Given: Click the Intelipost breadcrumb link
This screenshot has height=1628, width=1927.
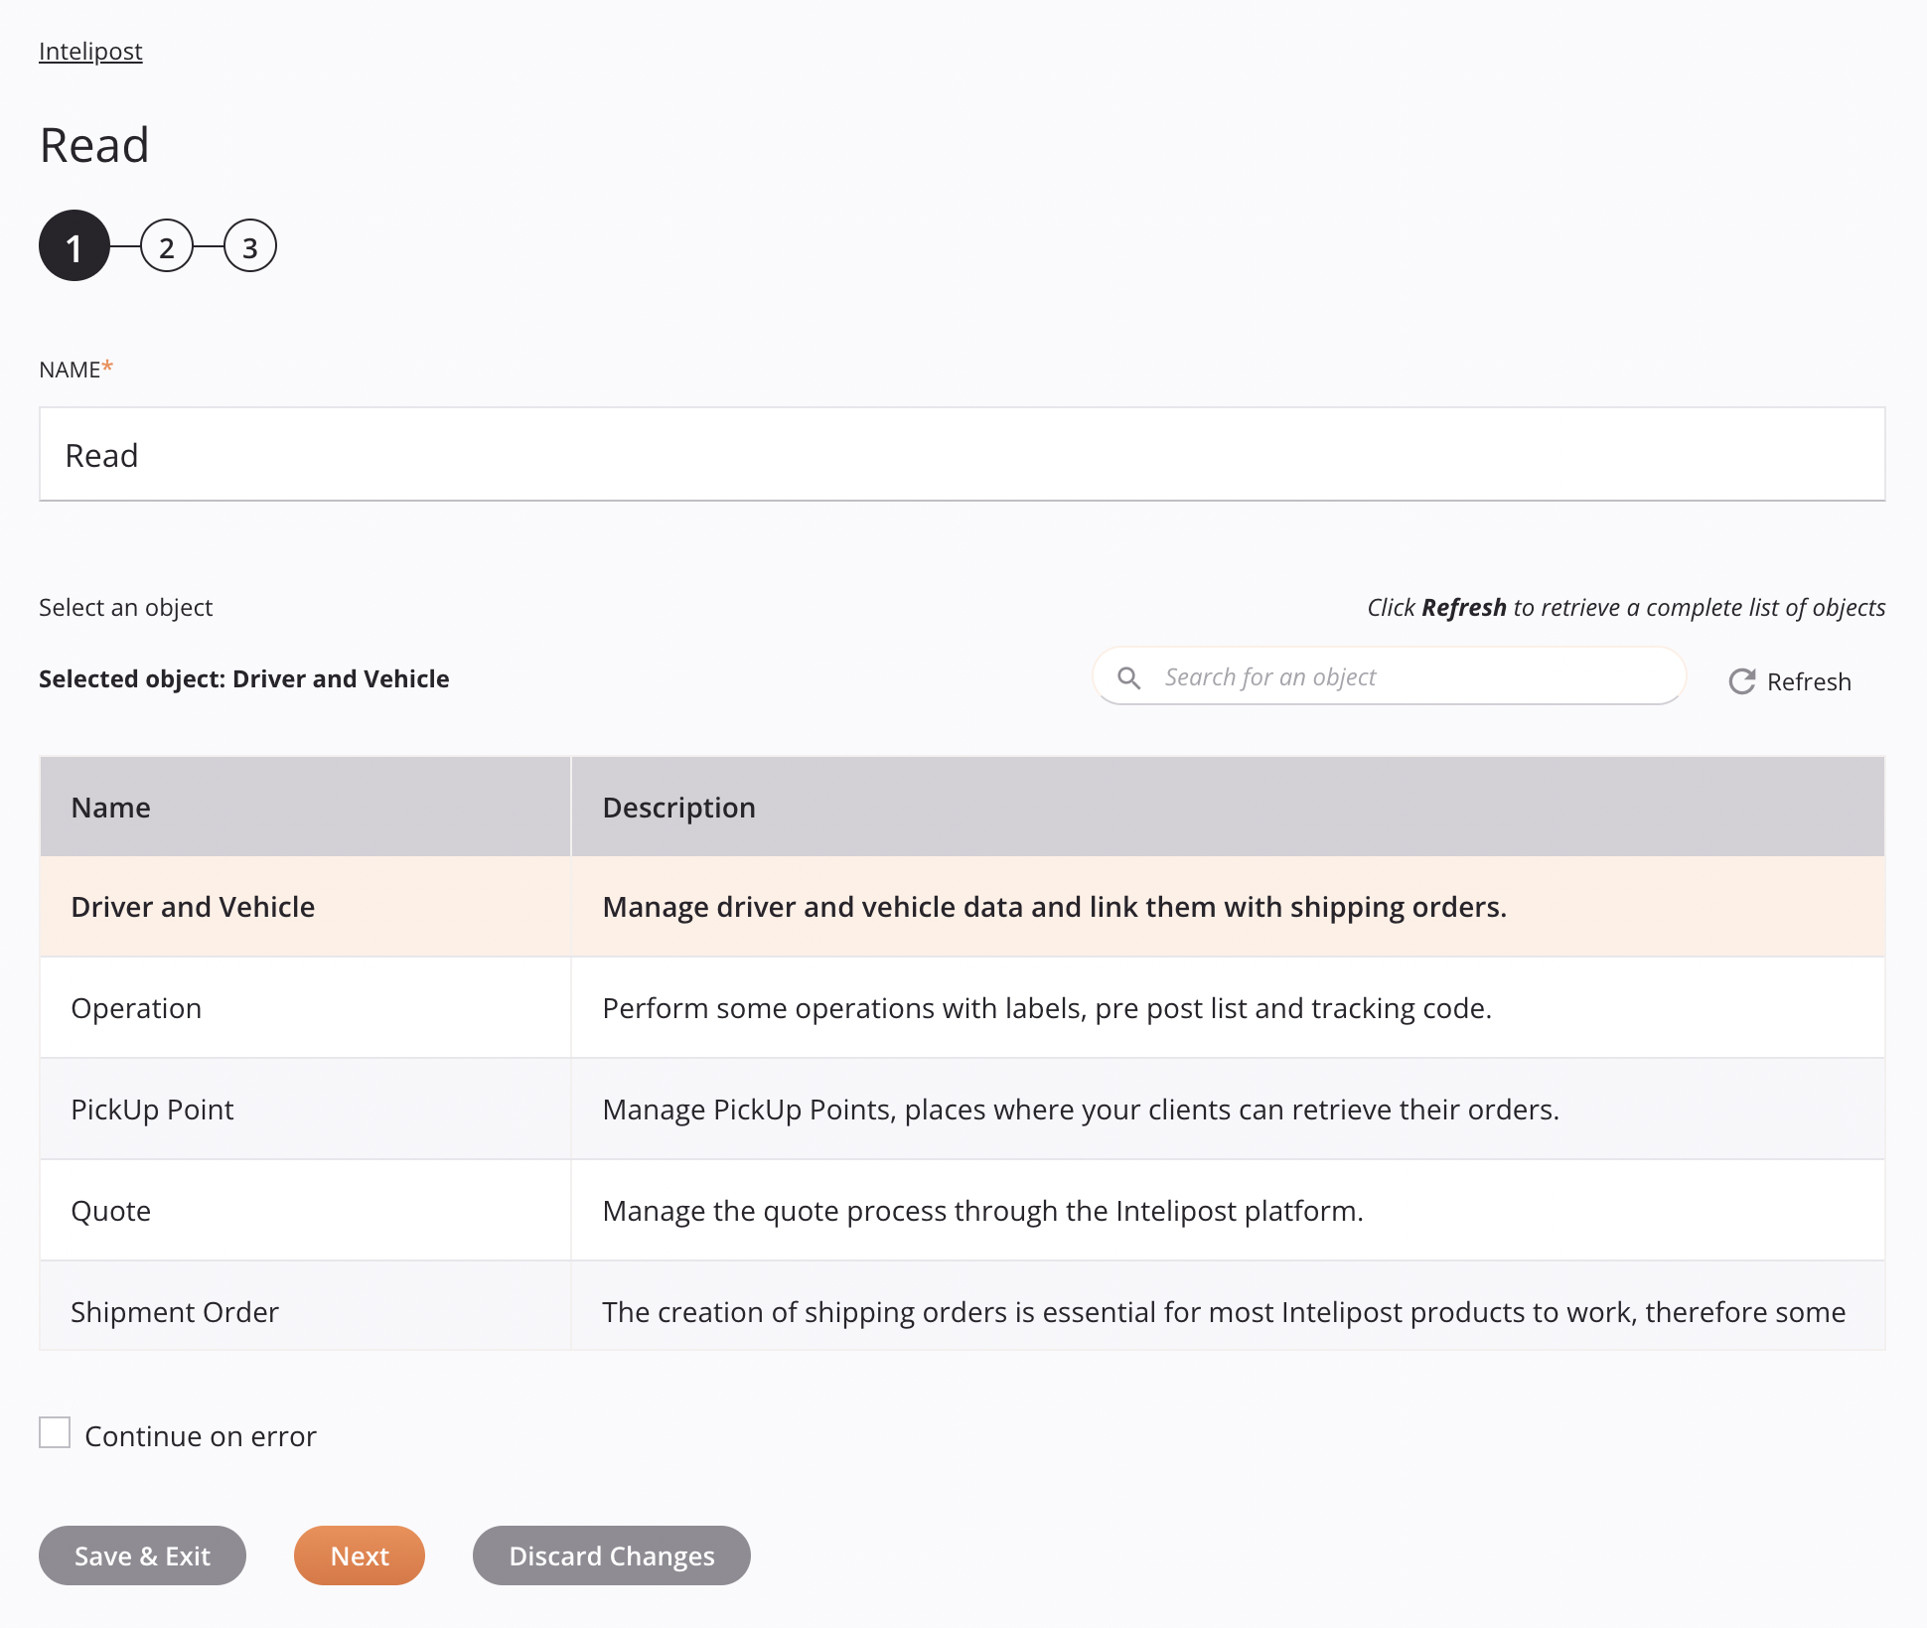Looking at the screenshot, I should (90, 50).
